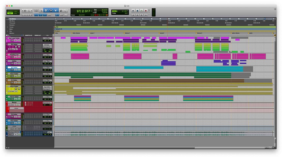Viewport: 282px width, 158px height.
Task: Open main counter time format dropdown
Action: point(91,11)
